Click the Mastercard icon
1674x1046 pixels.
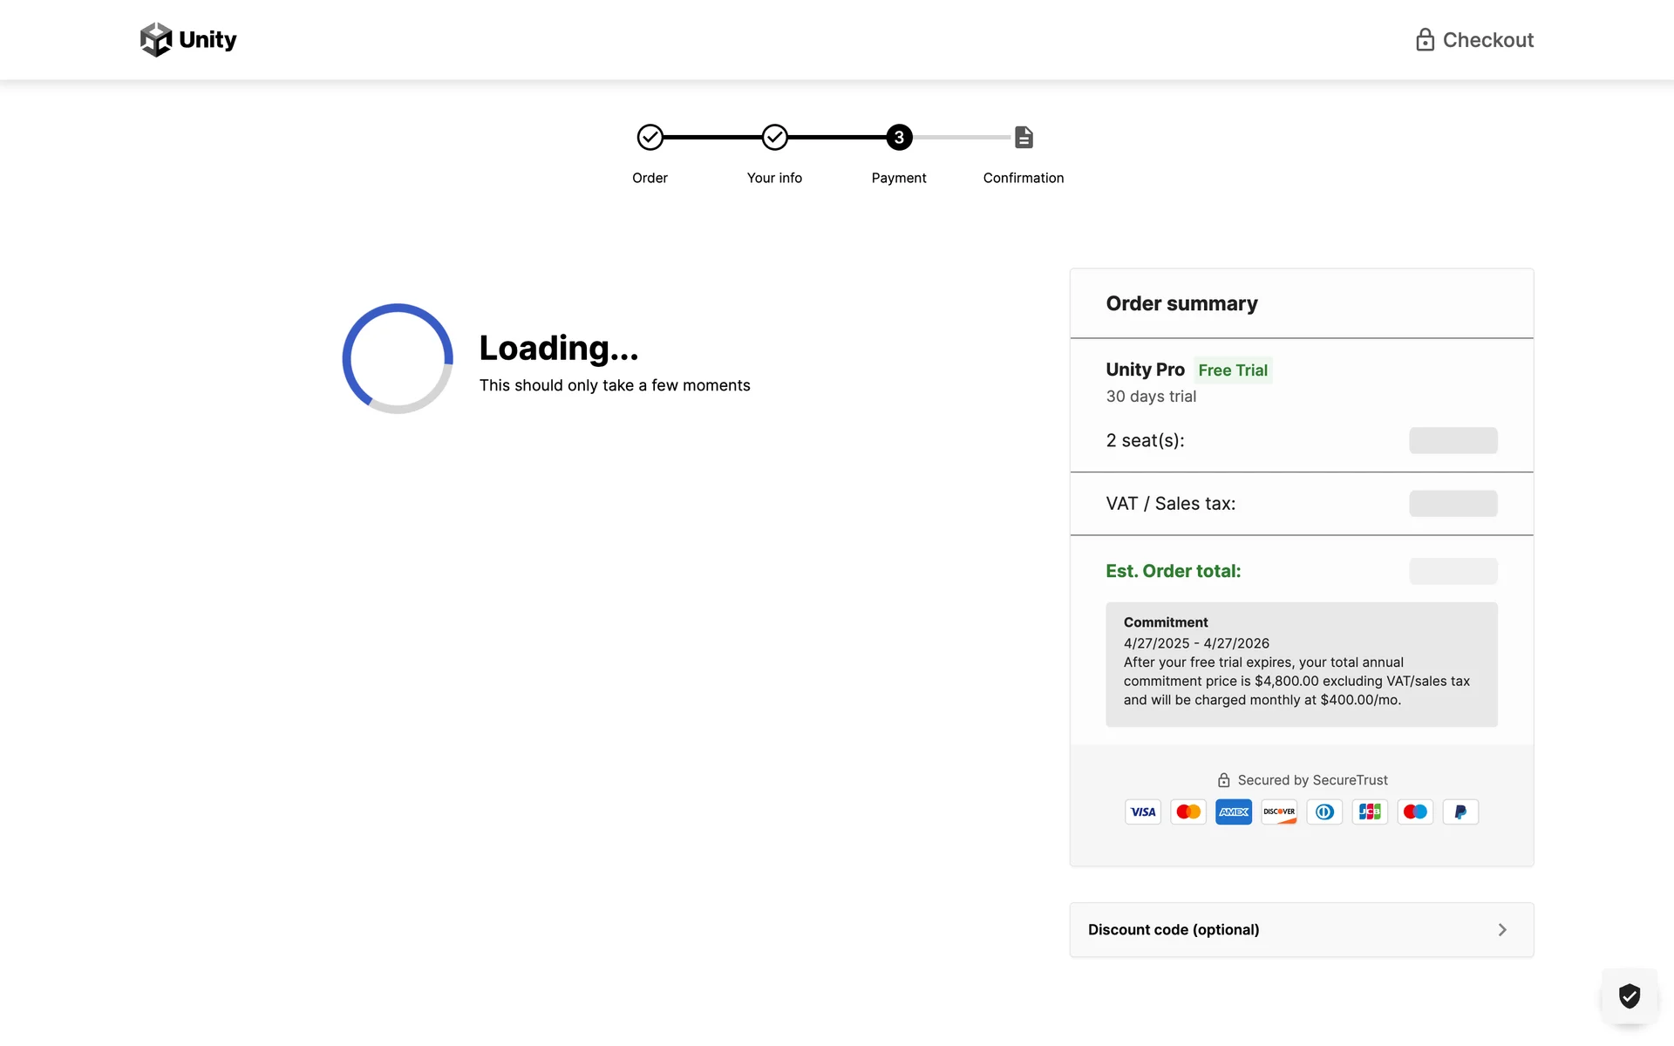coord(1187,812)
